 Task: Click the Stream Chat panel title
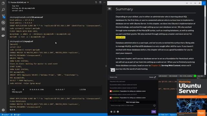tap(114, 77)
